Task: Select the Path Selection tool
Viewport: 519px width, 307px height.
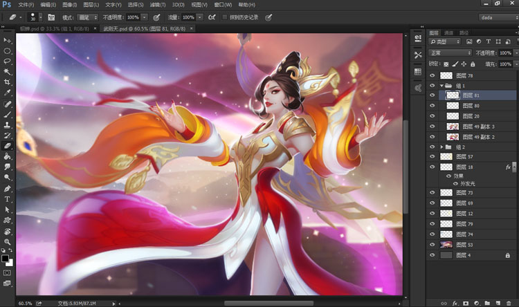Action: tap(7, 210)
